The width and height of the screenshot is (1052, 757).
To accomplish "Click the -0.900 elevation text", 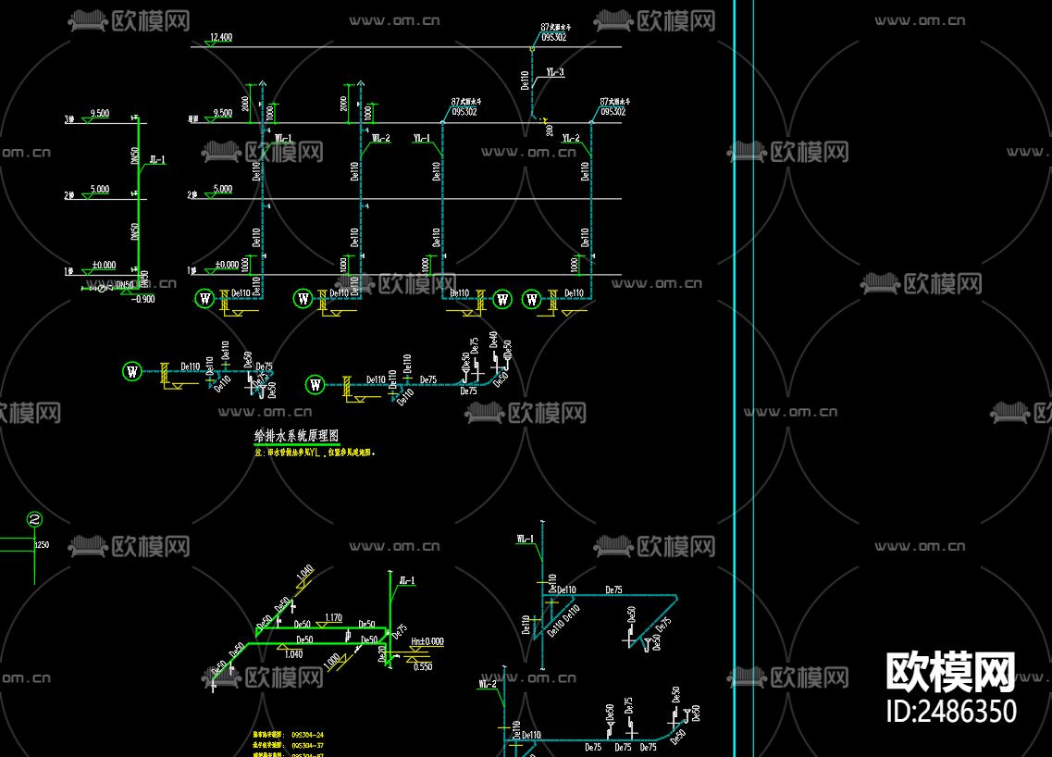I will [142, 299].
